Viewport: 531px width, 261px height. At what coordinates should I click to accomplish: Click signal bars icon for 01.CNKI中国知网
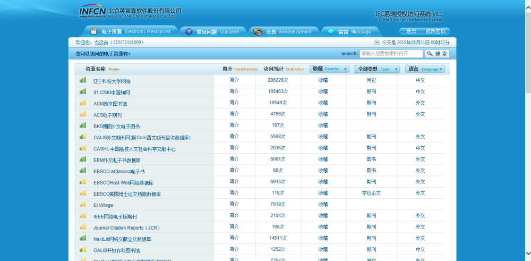(83, 91)
